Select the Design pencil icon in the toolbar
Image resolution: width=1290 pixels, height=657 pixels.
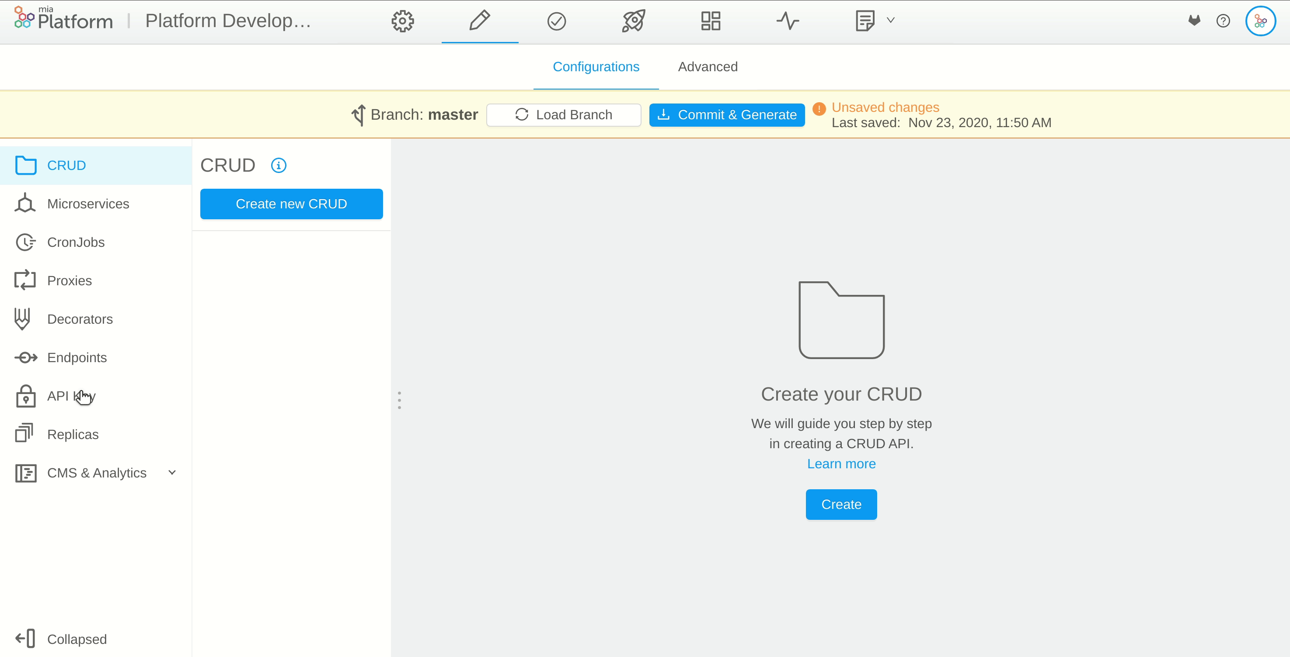(x=479, y=21)
